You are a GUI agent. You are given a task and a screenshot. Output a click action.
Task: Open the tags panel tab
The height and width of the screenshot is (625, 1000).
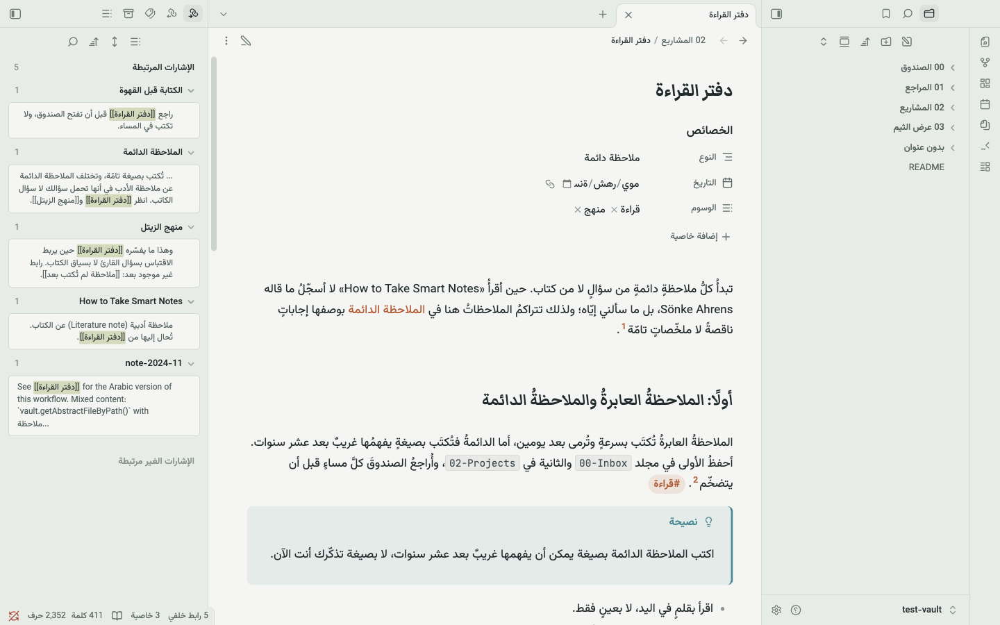click(x=150, y=14)
